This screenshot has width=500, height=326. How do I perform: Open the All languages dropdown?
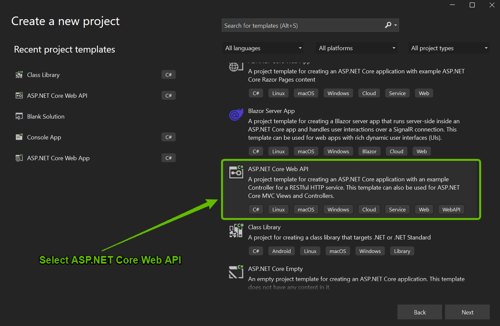point(263,48)
